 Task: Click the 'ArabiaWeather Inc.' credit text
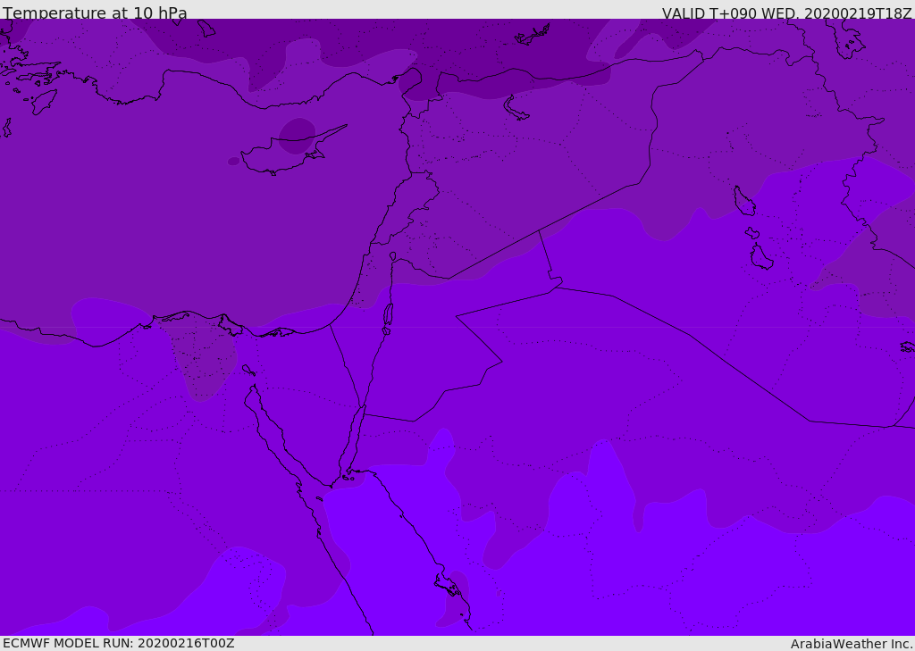click(x=852, y=644)
